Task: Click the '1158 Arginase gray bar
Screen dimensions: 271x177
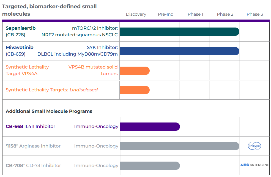Action: [x=180, y=146]
